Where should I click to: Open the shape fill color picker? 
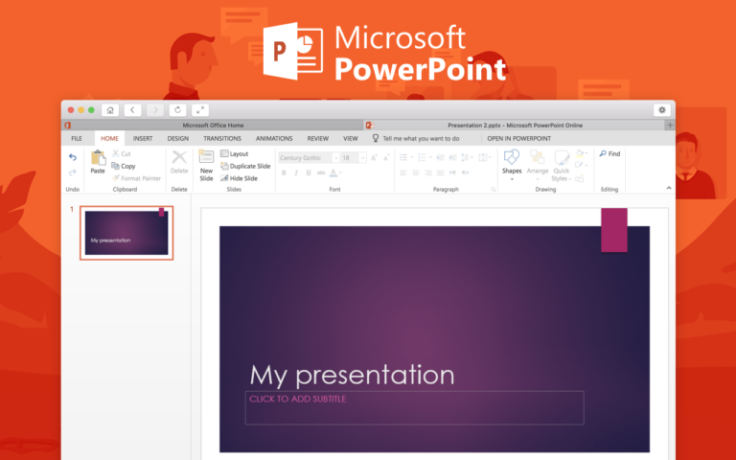(582, 153)
